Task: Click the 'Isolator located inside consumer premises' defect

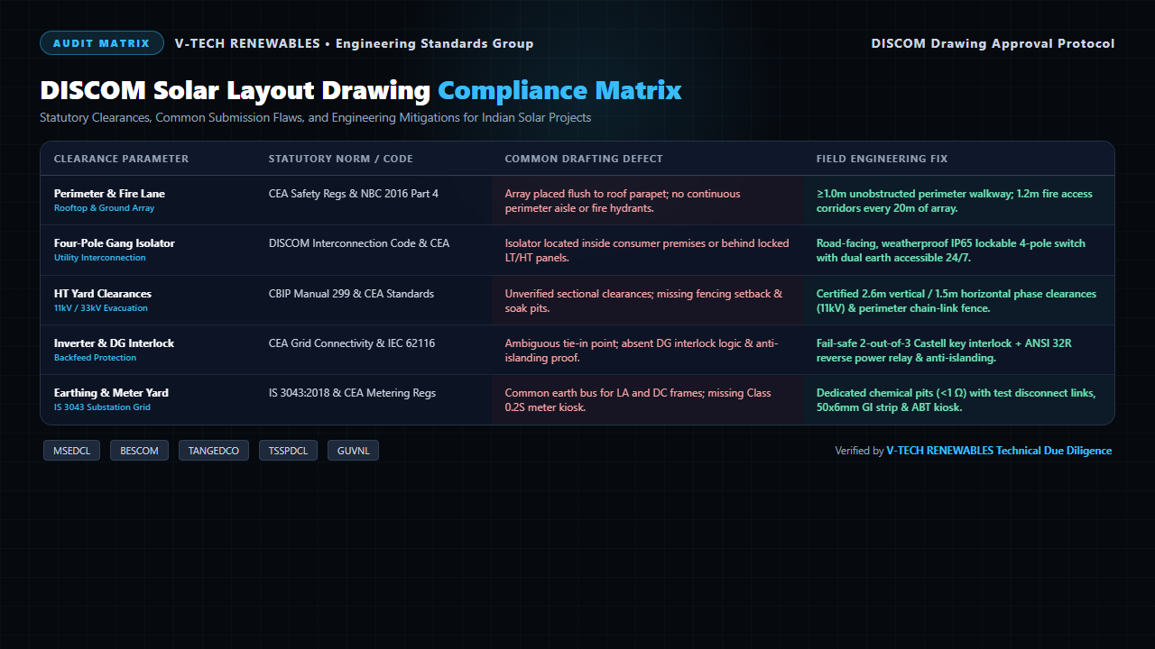Action: pos(647,251)
